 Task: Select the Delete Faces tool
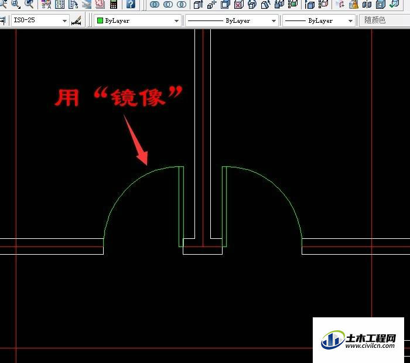pos(239,4)
